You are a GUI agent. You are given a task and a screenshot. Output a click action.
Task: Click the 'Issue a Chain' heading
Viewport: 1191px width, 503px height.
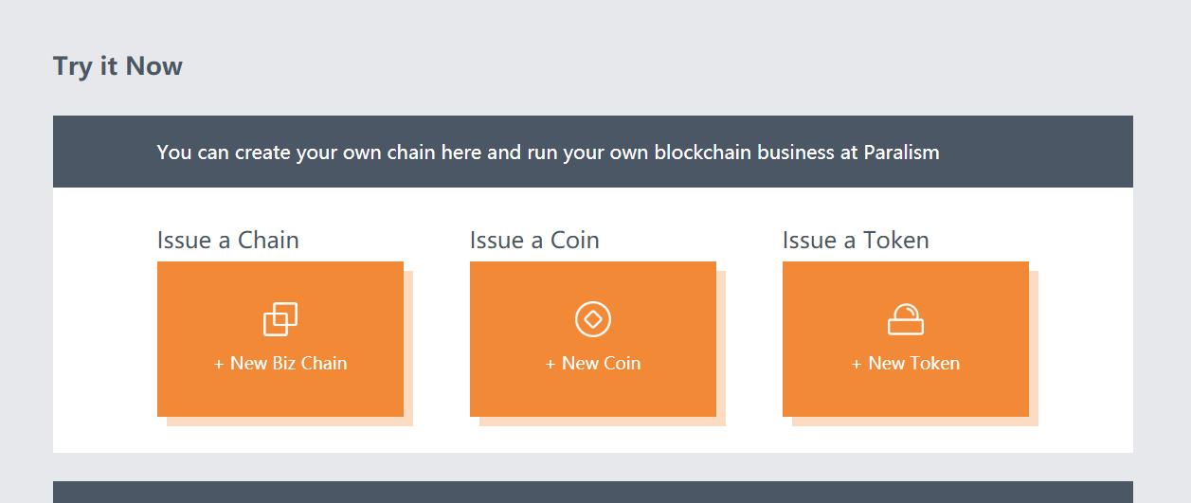click(228, 240)
